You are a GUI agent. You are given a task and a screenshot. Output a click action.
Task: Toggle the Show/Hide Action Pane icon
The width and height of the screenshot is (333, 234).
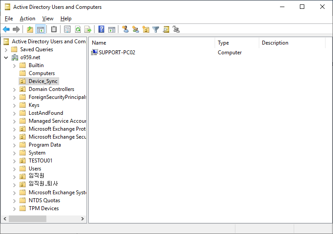click(x=111, y=29)
